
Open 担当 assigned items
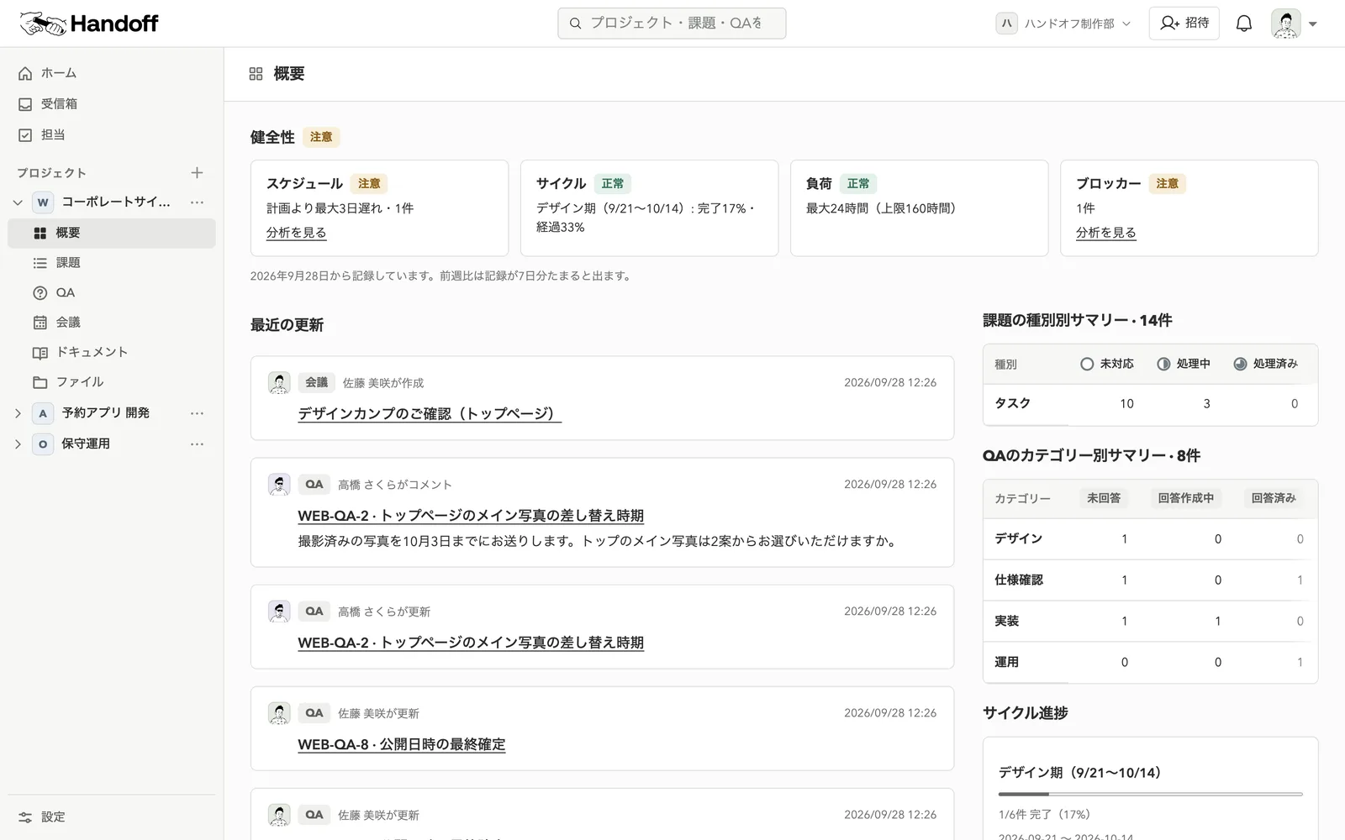coord(112,134)
